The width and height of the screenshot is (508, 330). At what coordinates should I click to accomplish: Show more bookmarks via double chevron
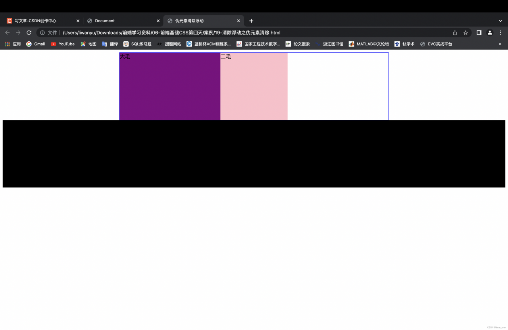click(500, 44)
